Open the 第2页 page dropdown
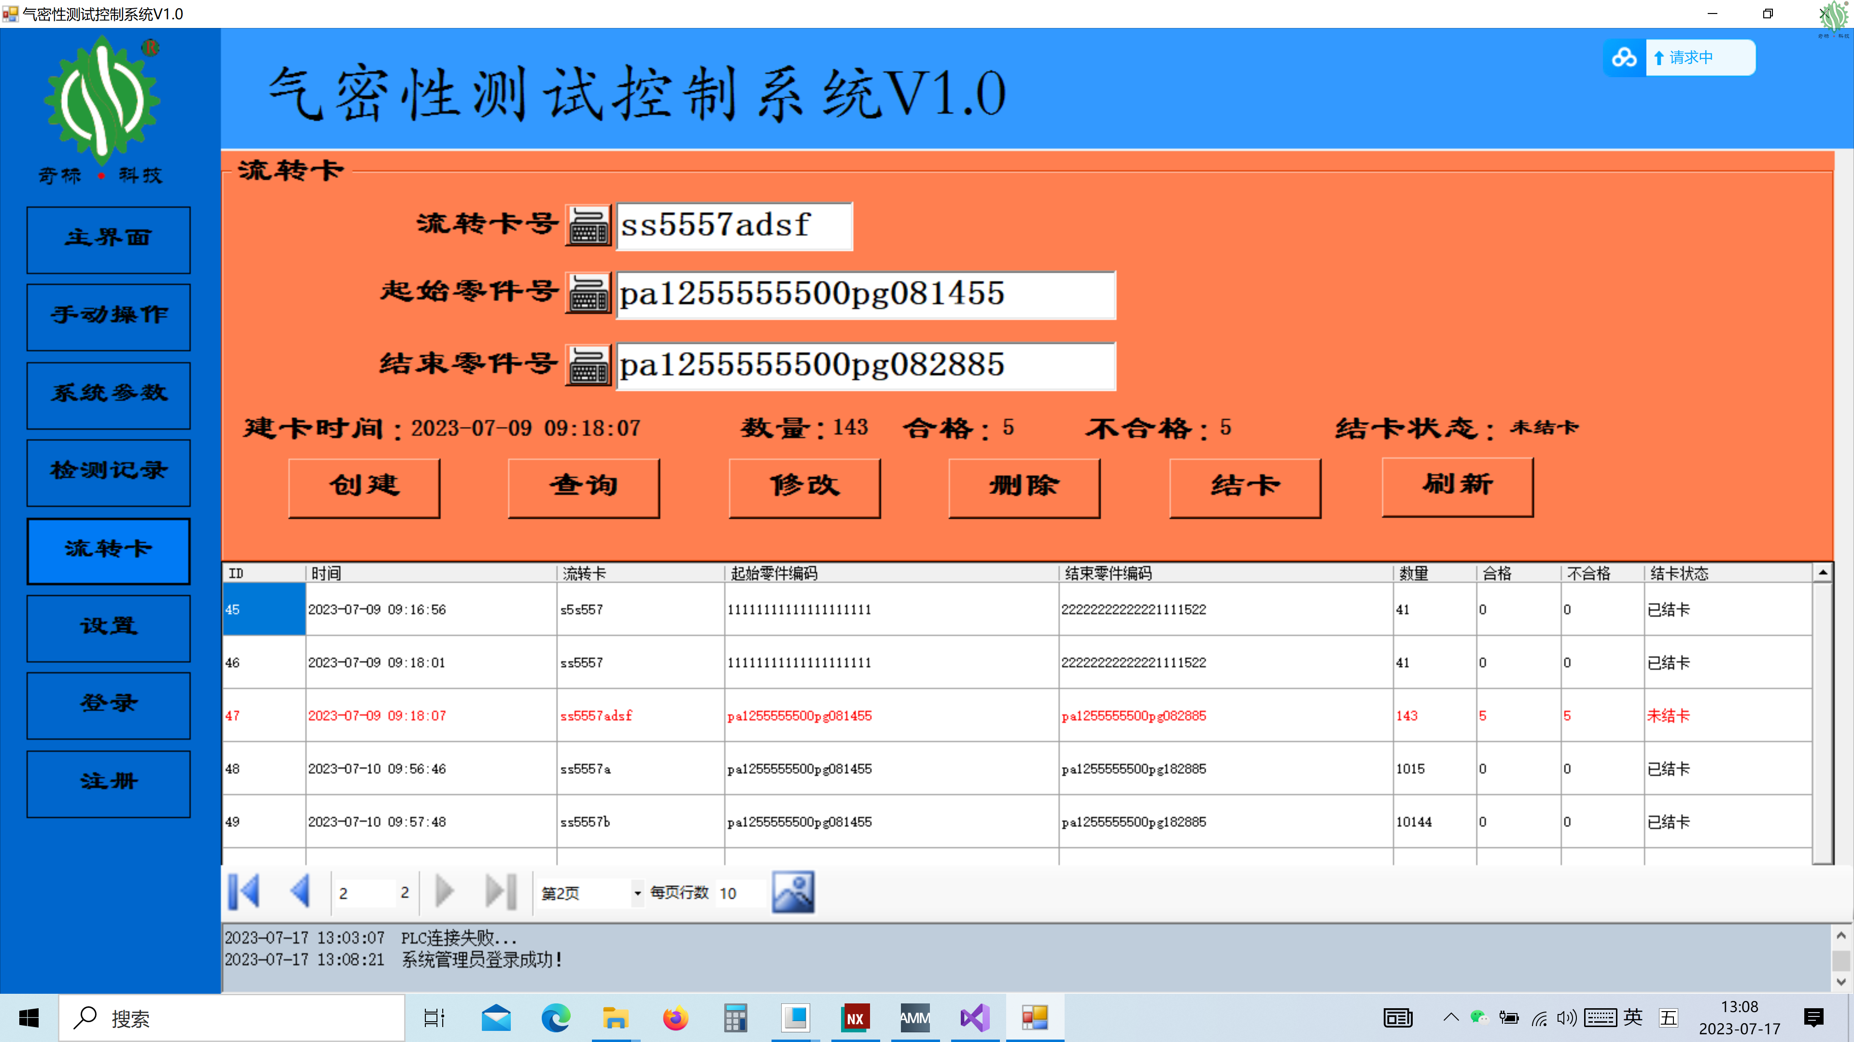The image size is (1854, 1042). click(x=637, y=893)
